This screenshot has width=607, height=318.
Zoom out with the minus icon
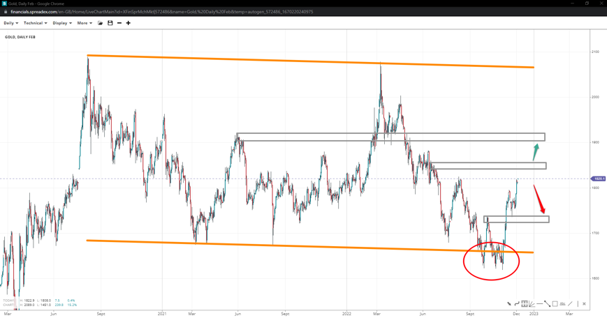click(119, 23)
